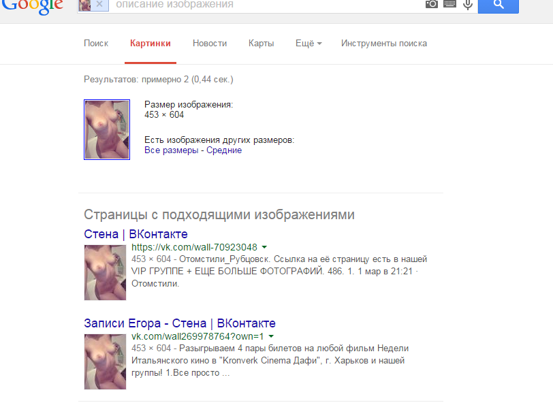
Task: Open the Новости tab
Action: pos(210,44)
